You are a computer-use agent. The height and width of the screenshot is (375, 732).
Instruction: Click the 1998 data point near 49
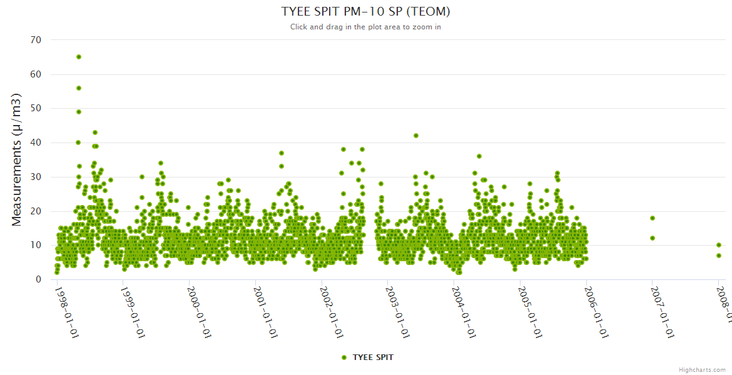coord(79,112)
